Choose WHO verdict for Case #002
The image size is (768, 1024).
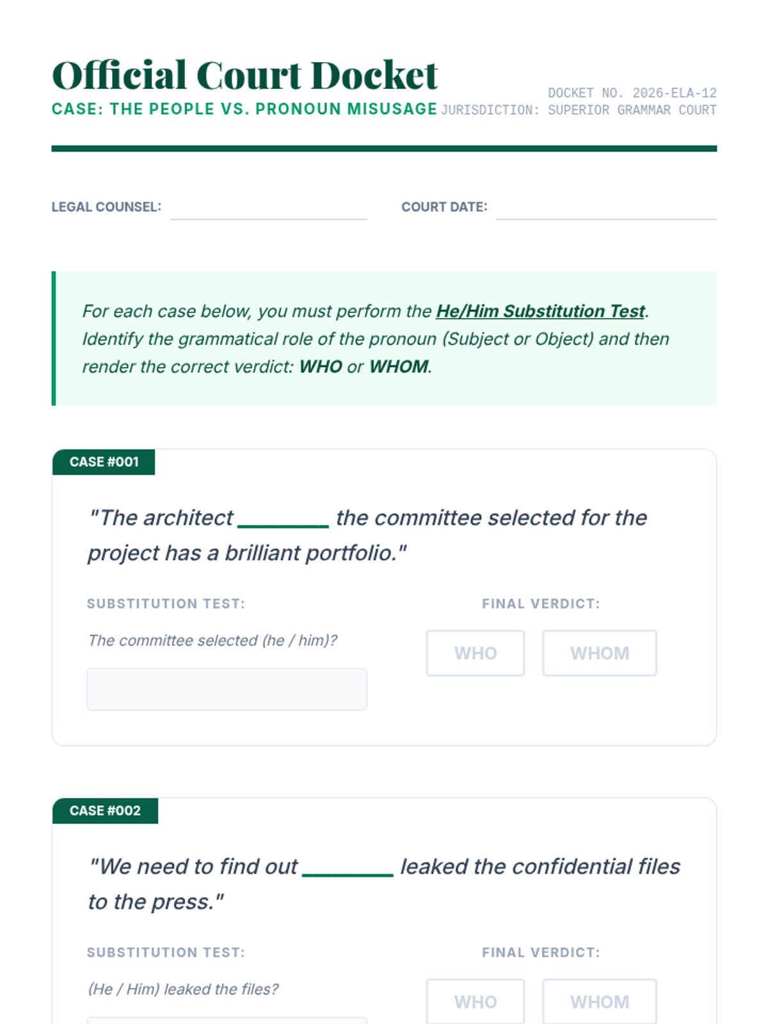475,1001
